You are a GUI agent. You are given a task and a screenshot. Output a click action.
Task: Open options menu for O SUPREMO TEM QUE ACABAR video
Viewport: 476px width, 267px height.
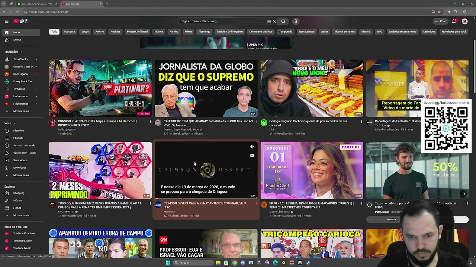256,121
